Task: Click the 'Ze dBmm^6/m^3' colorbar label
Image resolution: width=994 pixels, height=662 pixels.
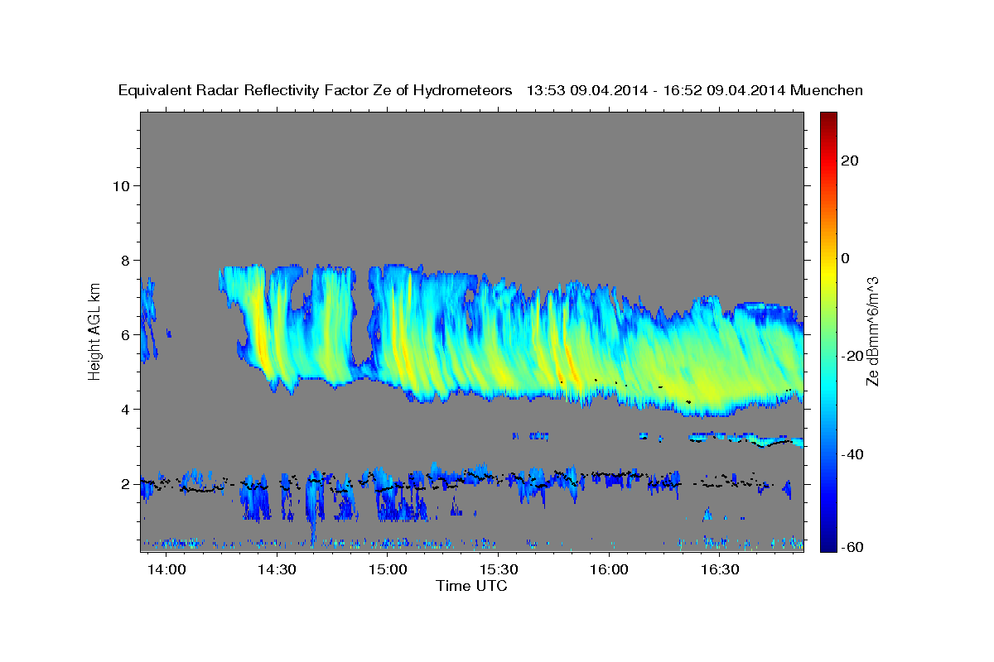Action: [x=872, y=331]
